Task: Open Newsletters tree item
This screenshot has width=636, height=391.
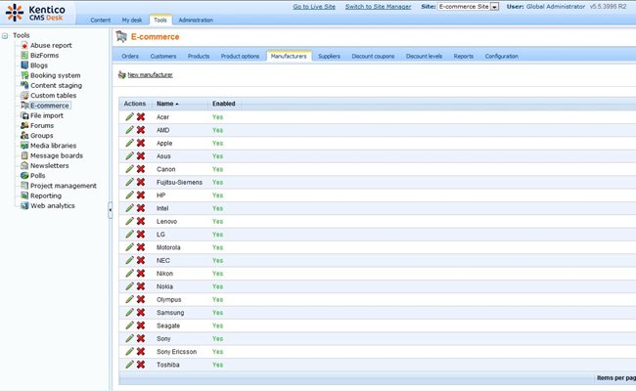Action: tap(50, 166)
